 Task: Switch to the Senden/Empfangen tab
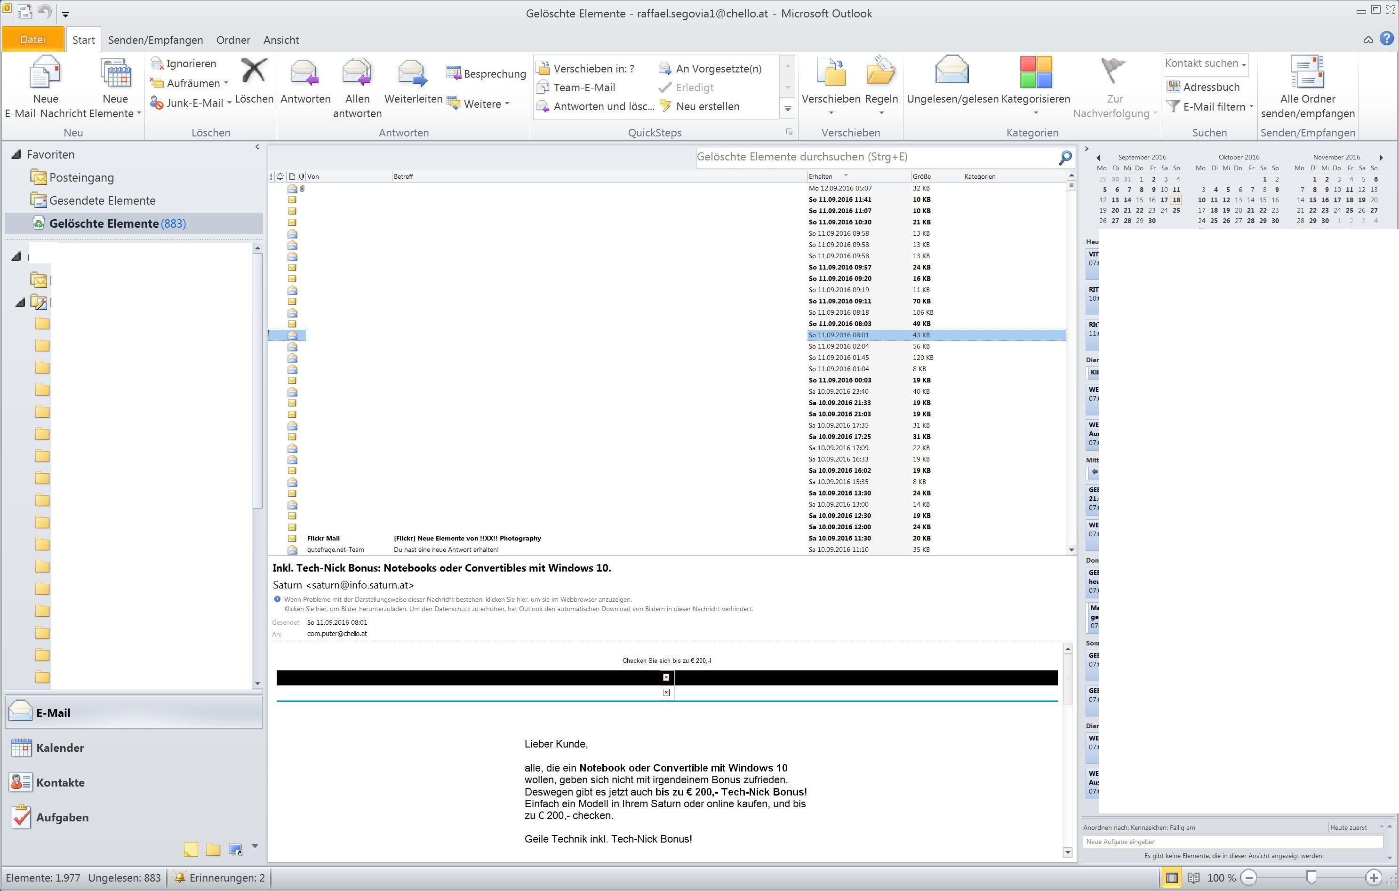(x=155, y=40)
